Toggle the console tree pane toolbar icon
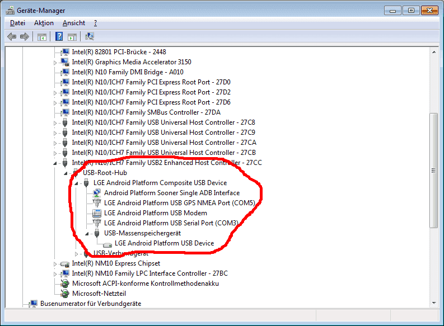This screenshot has height=326, width=444. (x=42, y=37)
